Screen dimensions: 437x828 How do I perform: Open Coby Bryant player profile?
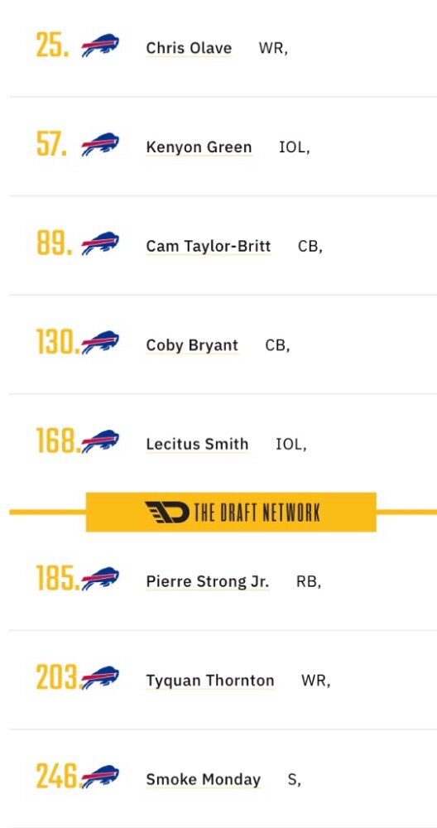(192, 344)
